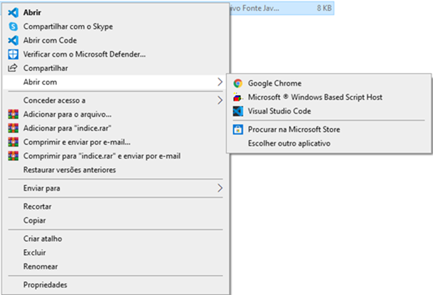The height and width of the screenshot is (295, 433).
Task: Click the Skype icon in the context menu
Action: coord(13,26)
